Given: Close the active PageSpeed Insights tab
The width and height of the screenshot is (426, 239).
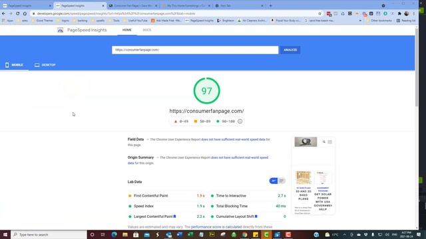Looking at the screenshot, I should (x=103, y=6).
